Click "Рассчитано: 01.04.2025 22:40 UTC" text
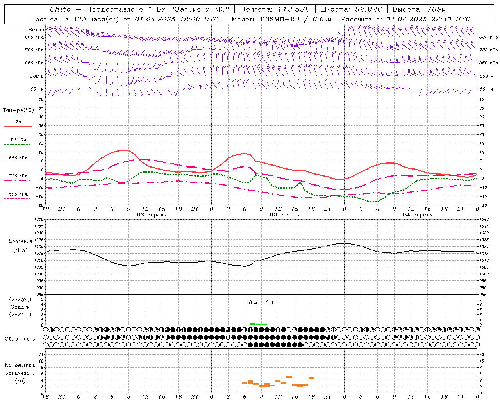This screenshot has width=500, height=400. pos(405,19)
